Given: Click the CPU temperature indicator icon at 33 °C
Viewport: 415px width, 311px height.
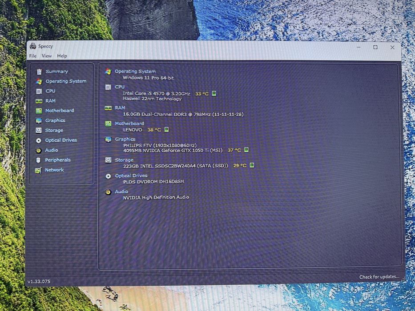Looking at the screenshot, I should pos(214,93).
